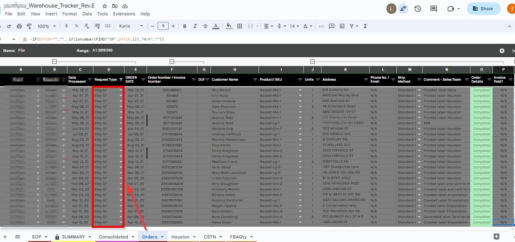Open Explore star icon at bottom right
This screenshot has height=242, width=515.
pyautogui.click(x=496, y=236)
